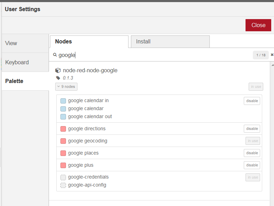Image resolution: width=274 pixels, height=206 pixels.
Task: Disable the google places node
Action: [x=252, y=153]
